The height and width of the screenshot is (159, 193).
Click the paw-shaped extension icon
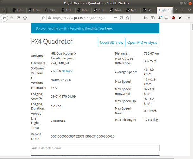coord(180,18)
